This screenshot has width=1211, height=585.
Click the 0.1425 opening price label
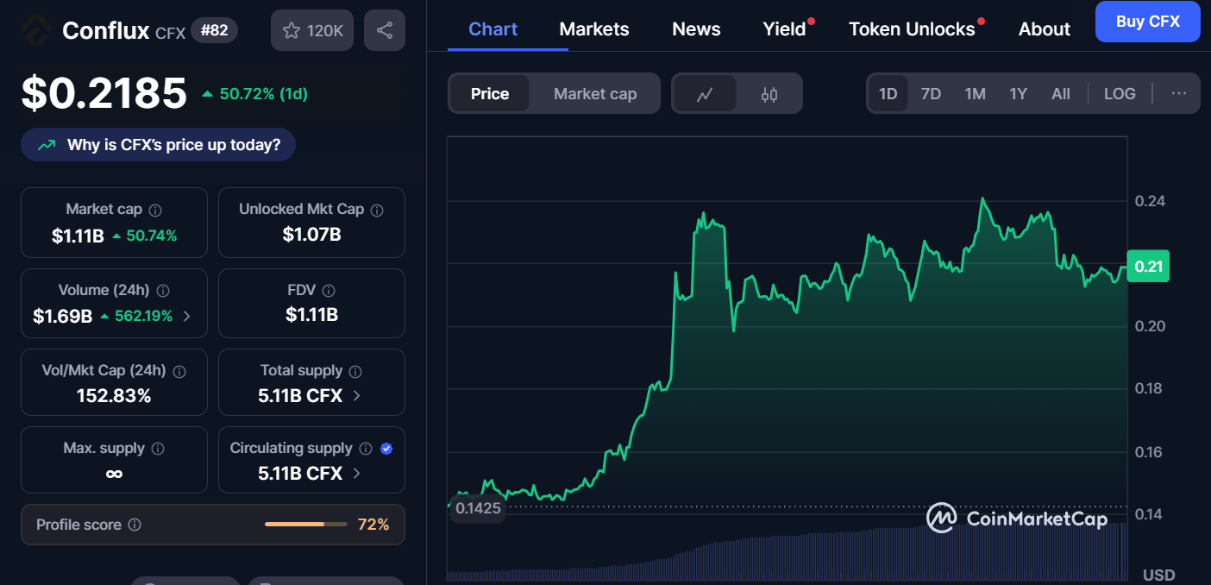478,508
